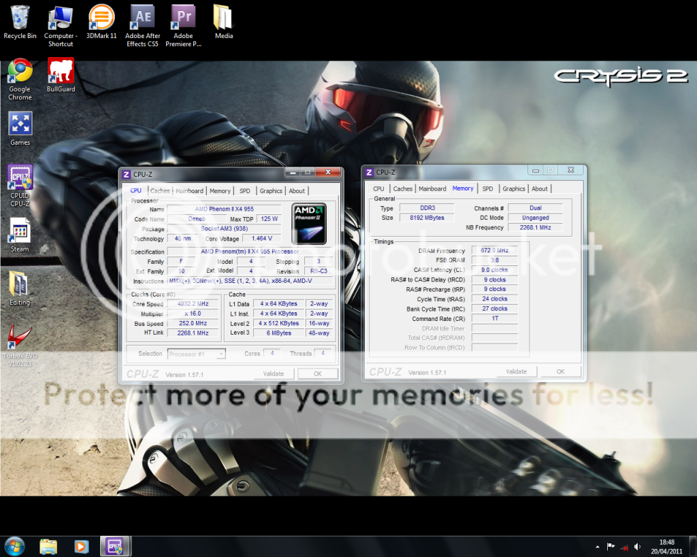Expand the Processor #1 selection dropdown
697x557 pixels.
(220, 354)
